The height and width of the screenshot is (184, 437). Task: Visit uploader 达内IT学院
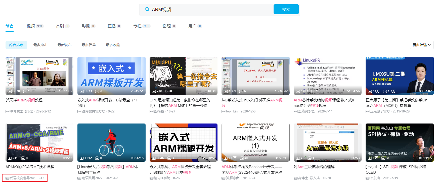click(x=162, y=178)
